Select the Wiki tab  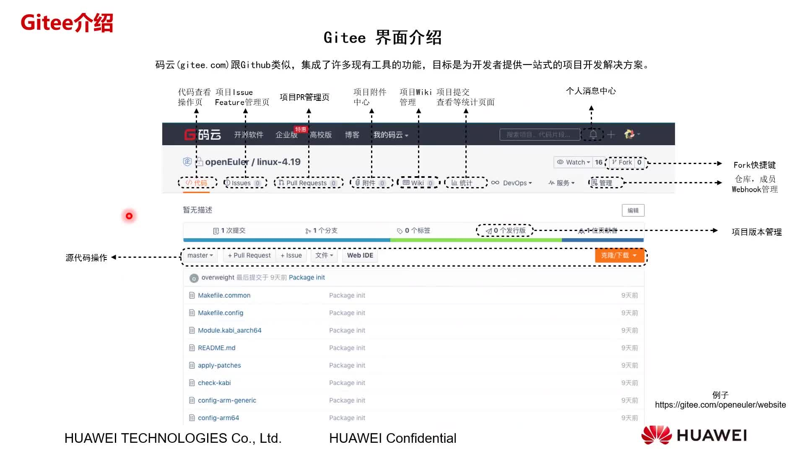tap(417, 183)
